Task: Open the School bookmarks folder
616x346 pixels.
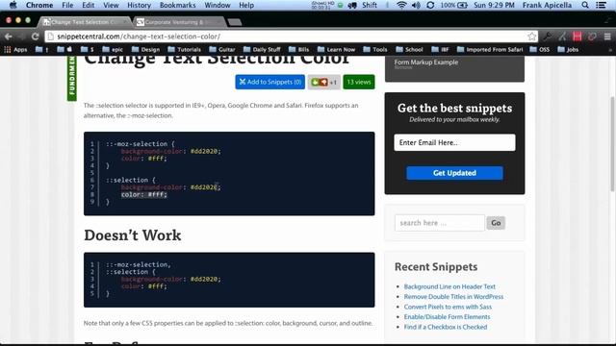Action: point(409,49)
